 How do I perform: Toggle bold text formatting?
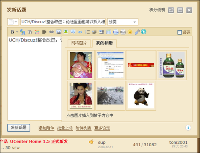tap(12, 32)
